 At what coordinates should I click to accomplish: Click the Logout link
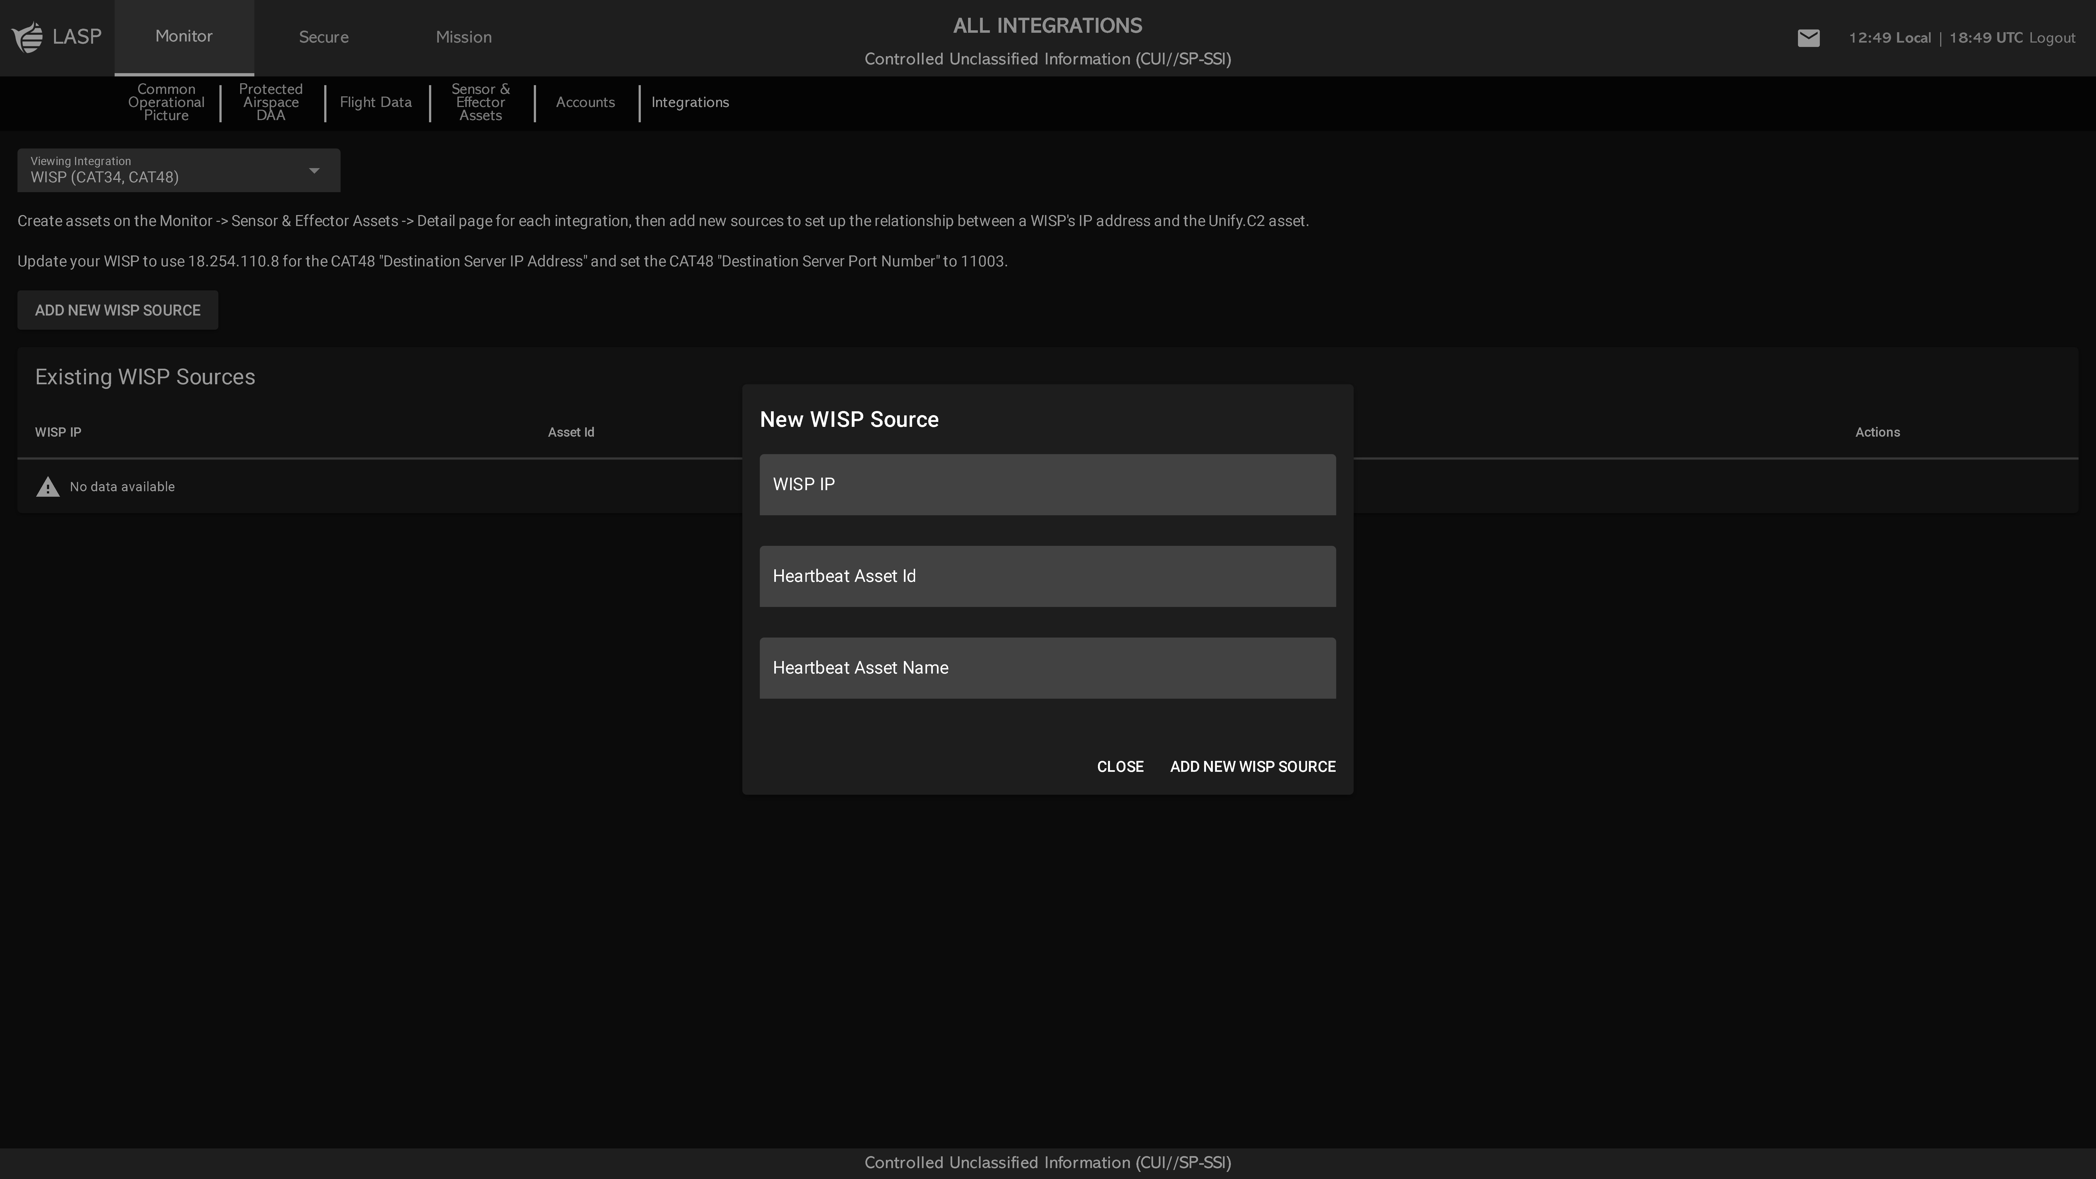(x=2052, y=38)
